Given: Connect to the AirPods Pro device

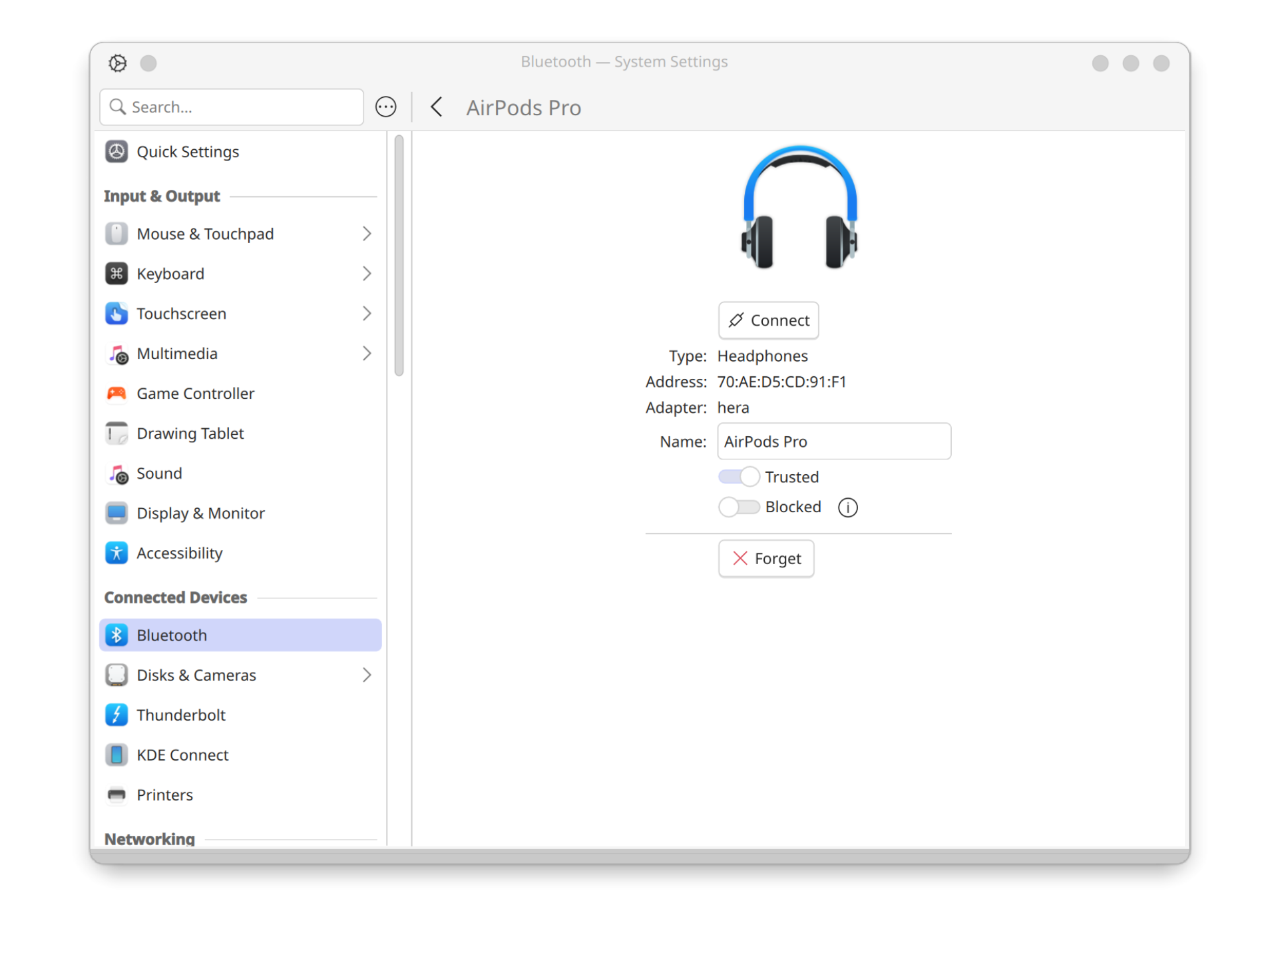Looking at the screenshot, I should 768,320.
